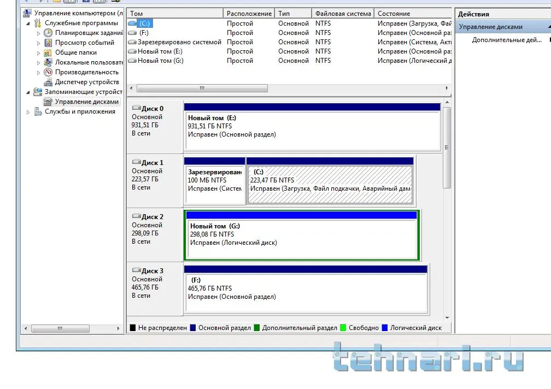Click the Диск 3 disk icon

136,270
